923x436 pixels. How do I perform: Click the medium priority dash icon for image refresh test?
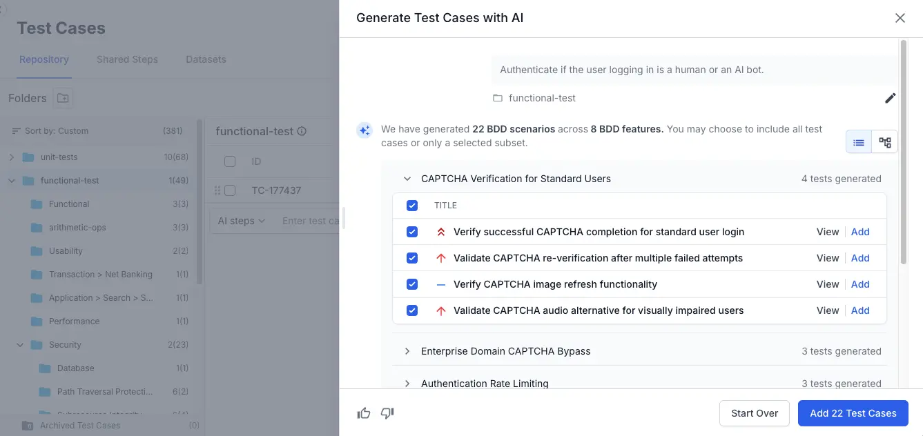click(441, 284)
